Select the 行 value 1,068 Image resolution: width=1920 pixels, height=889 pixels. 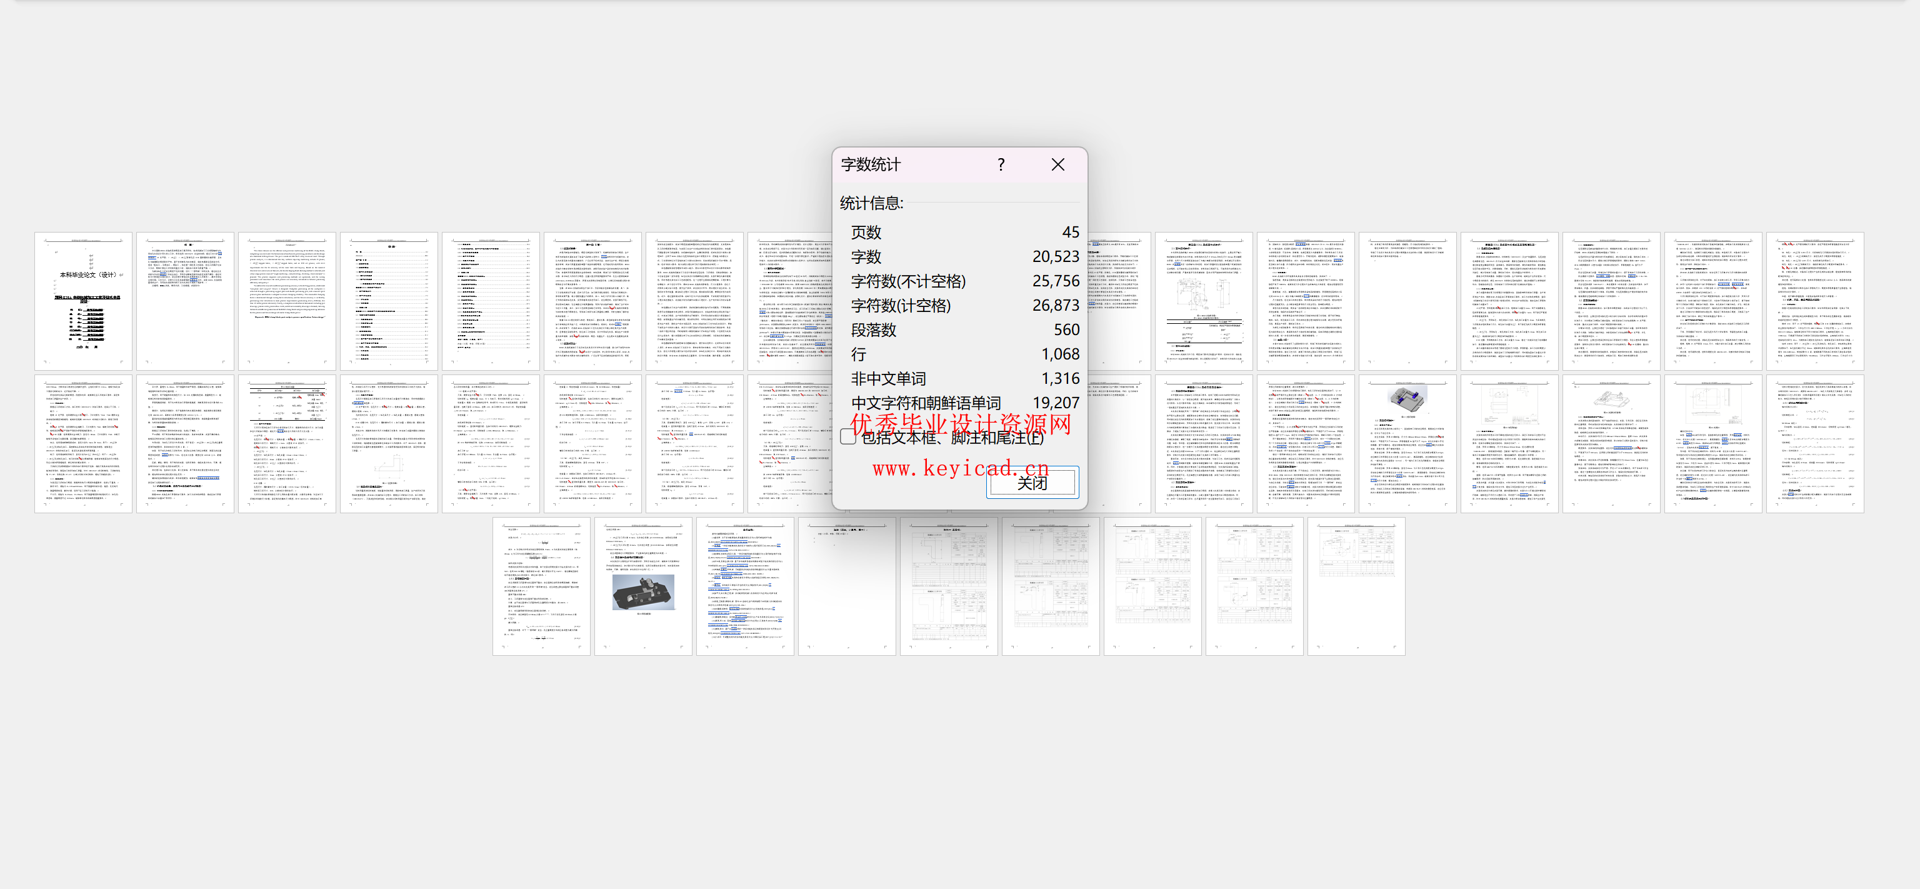pos(1060,354)
